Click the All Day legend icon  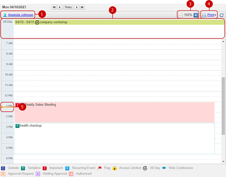click(x=145, y=168)
